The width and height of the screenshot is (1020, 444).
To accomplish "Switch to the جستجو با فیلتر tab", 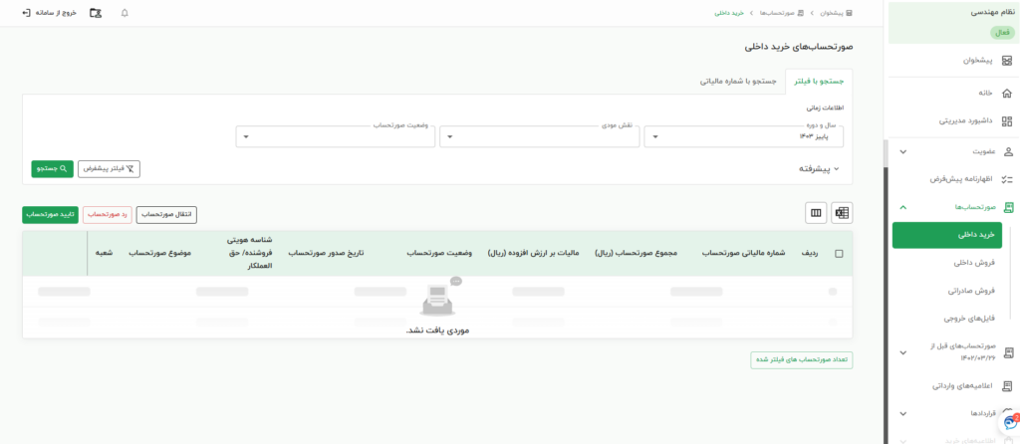I will pos(819,82).
